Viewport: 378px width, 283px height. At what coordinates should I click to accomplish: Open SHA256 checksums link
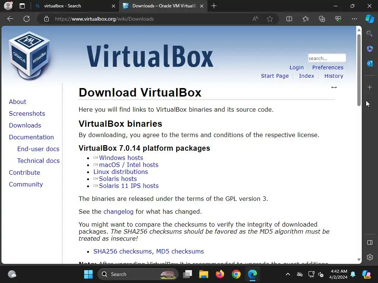[123, 251]
